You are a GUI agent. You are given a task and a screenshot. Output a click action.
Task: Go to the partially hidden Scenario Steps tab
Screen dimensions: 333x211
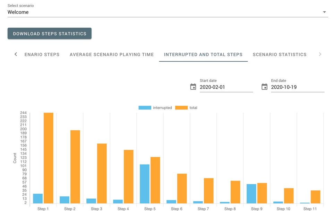click(x=42, y=54)
